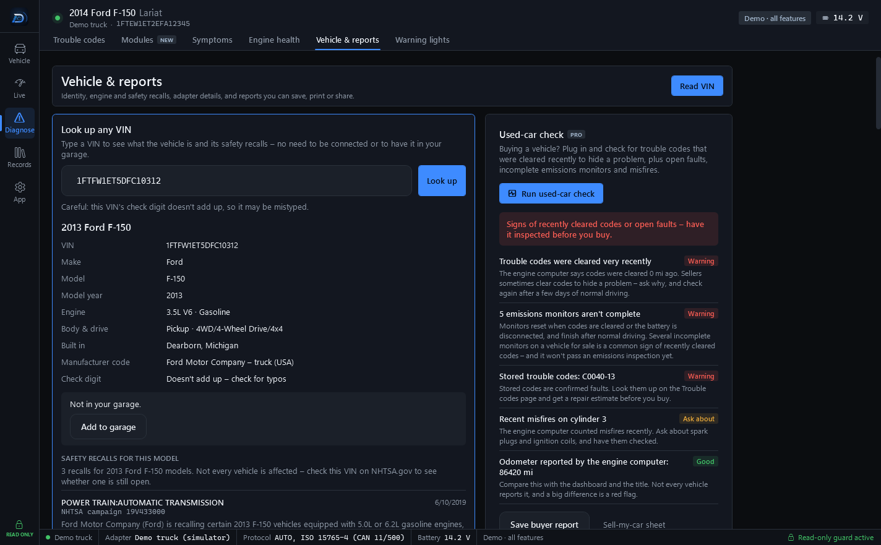Screen dimensions: 881x545
Task: Click the Body & drive value Pickup 4WD
Action: point(225,328)
